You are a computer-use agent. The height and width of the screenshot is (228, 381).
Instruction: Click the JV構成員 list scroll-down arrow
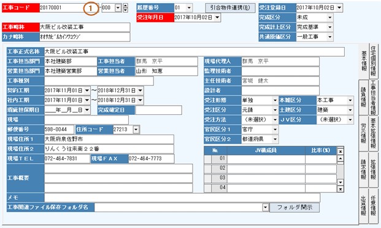(x=341, y=182)
